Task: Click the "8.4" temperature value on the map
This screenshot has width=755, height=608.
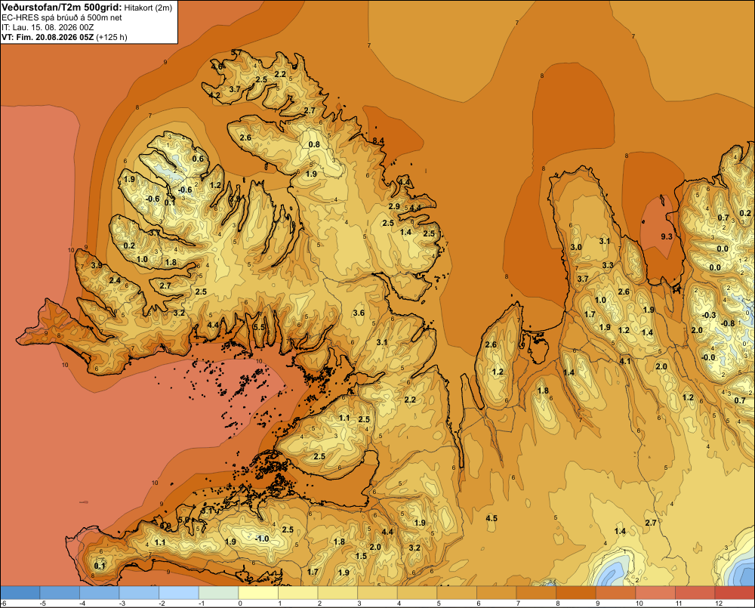Action: [x=378, y=140]
